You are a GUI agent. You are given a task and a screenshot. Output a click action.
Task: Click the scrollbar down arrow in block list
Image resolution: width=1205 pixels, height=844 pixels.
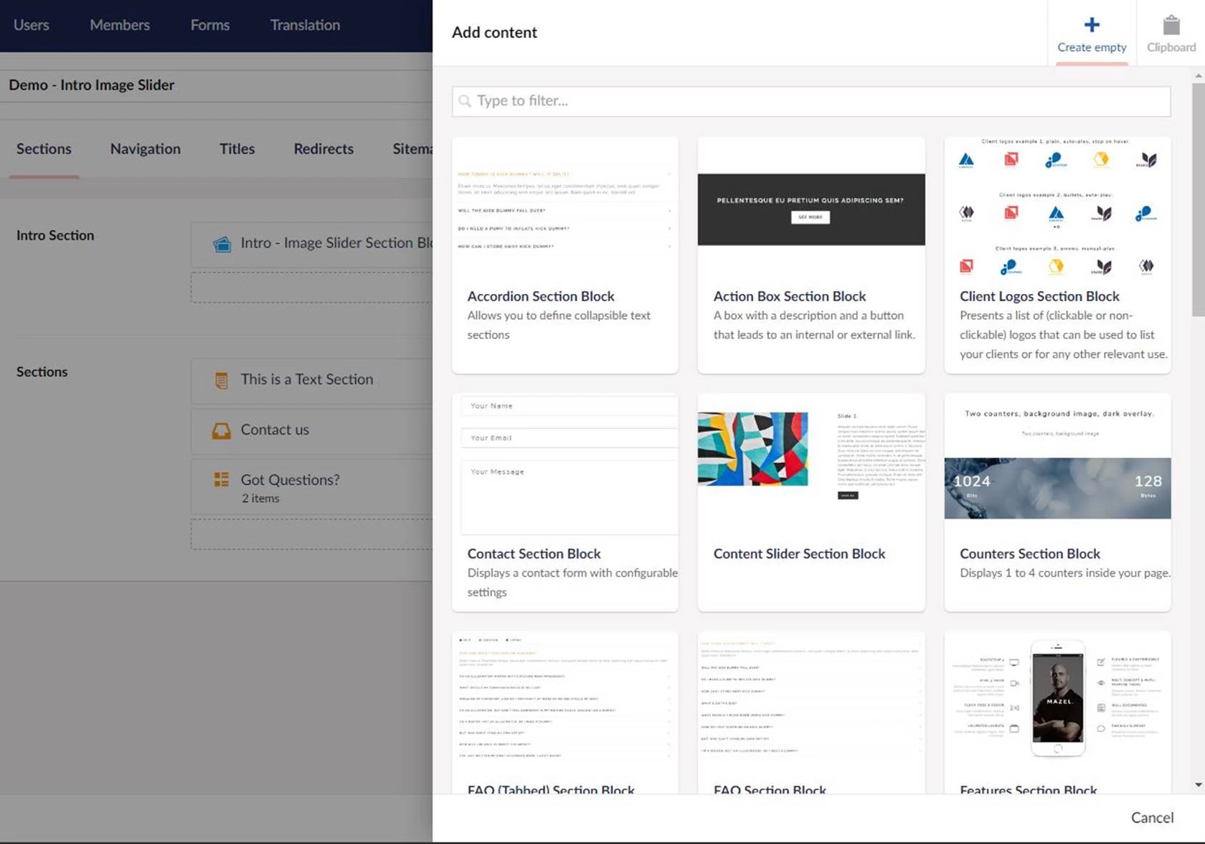tap(1199, 785)
